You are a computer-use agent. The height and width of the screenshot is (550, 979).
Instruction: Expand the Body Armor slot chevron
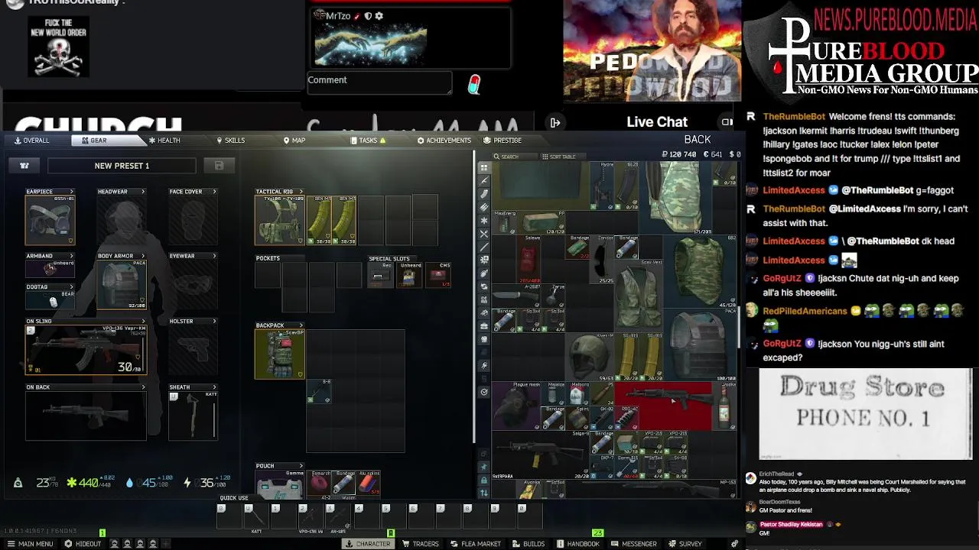(x=143, y=256)
